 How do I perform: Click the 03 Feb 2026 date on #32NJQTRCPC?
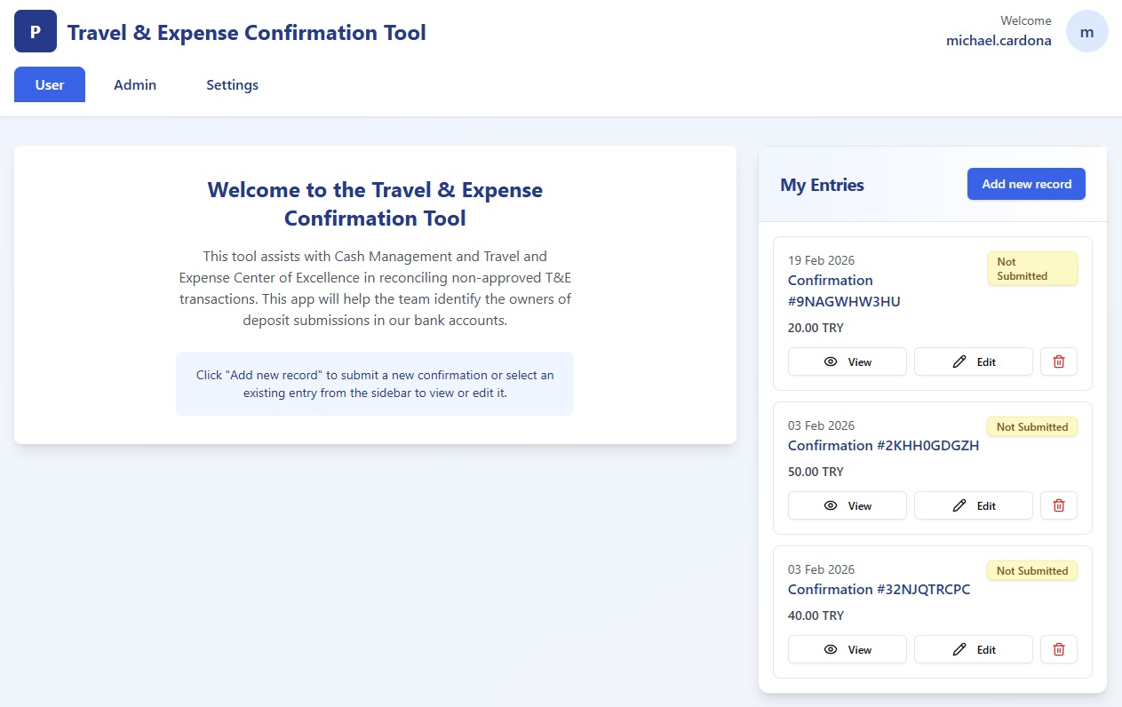[x=821, y=569]
